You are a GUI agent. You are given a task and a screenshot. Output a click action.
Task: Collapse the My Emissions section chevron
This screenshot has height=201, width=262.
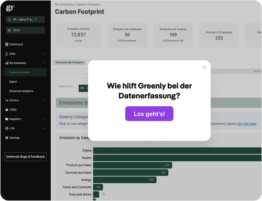click(45, 63)
